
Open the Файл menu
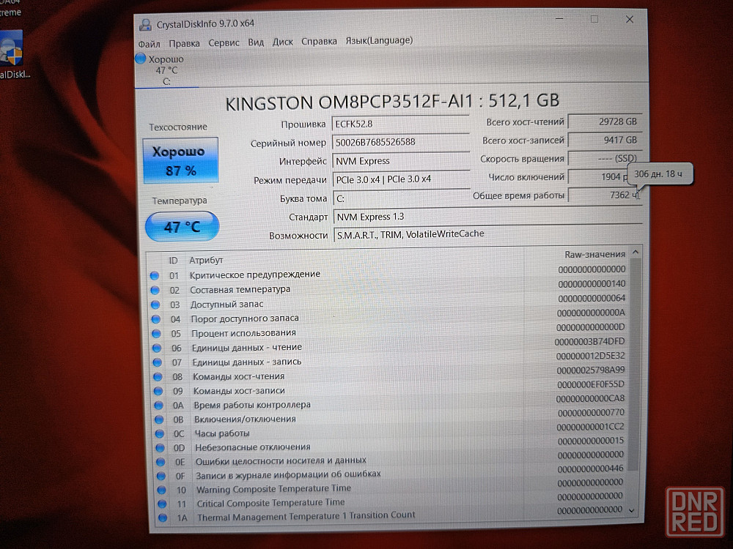click(149, 43)
